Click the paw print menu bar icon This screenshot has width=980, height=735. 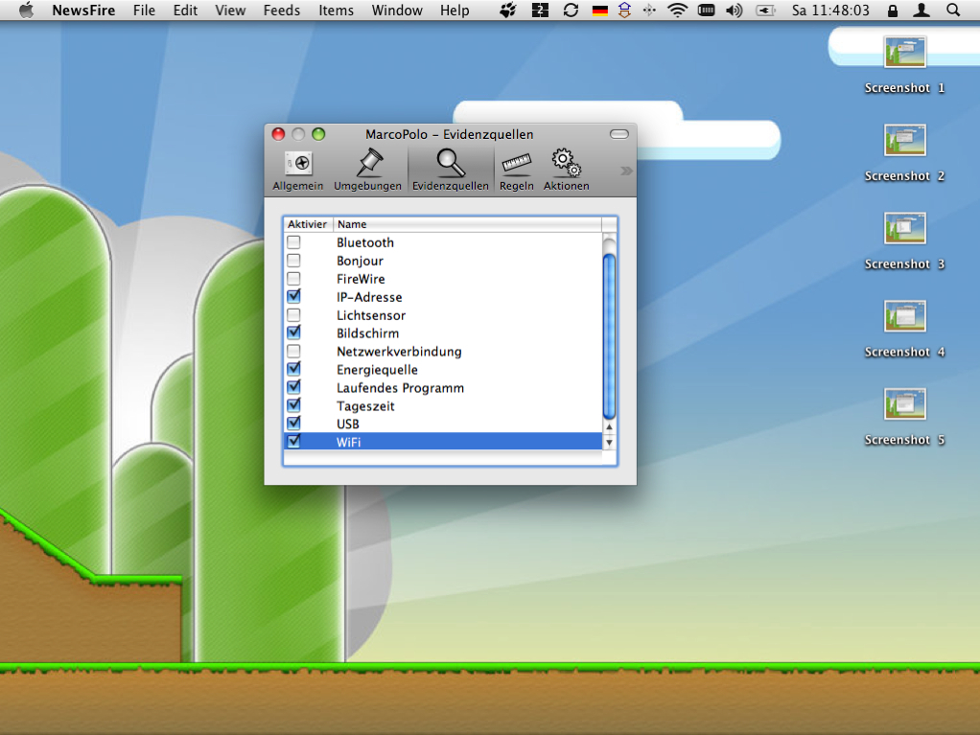click(508, 10)
